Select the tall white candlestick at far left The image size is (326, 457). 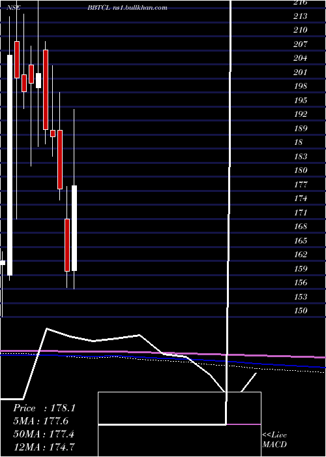(10, 165)
